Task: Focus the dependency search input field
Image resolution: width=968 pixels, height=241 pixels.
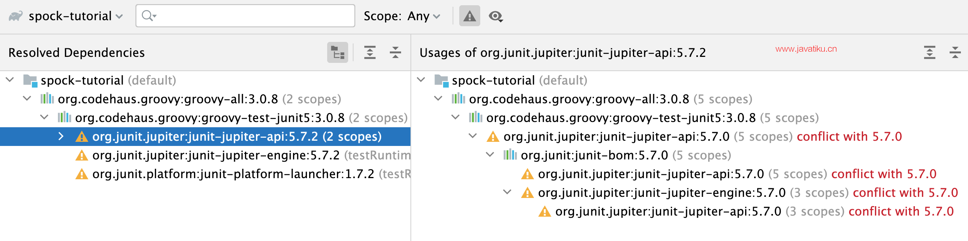Action: [x=252, y=16]
